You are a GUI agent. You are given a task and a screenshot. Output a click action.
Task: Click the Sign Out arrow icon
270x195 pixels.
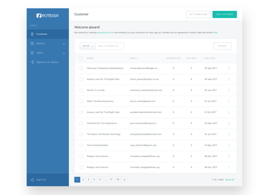point(32,180)
